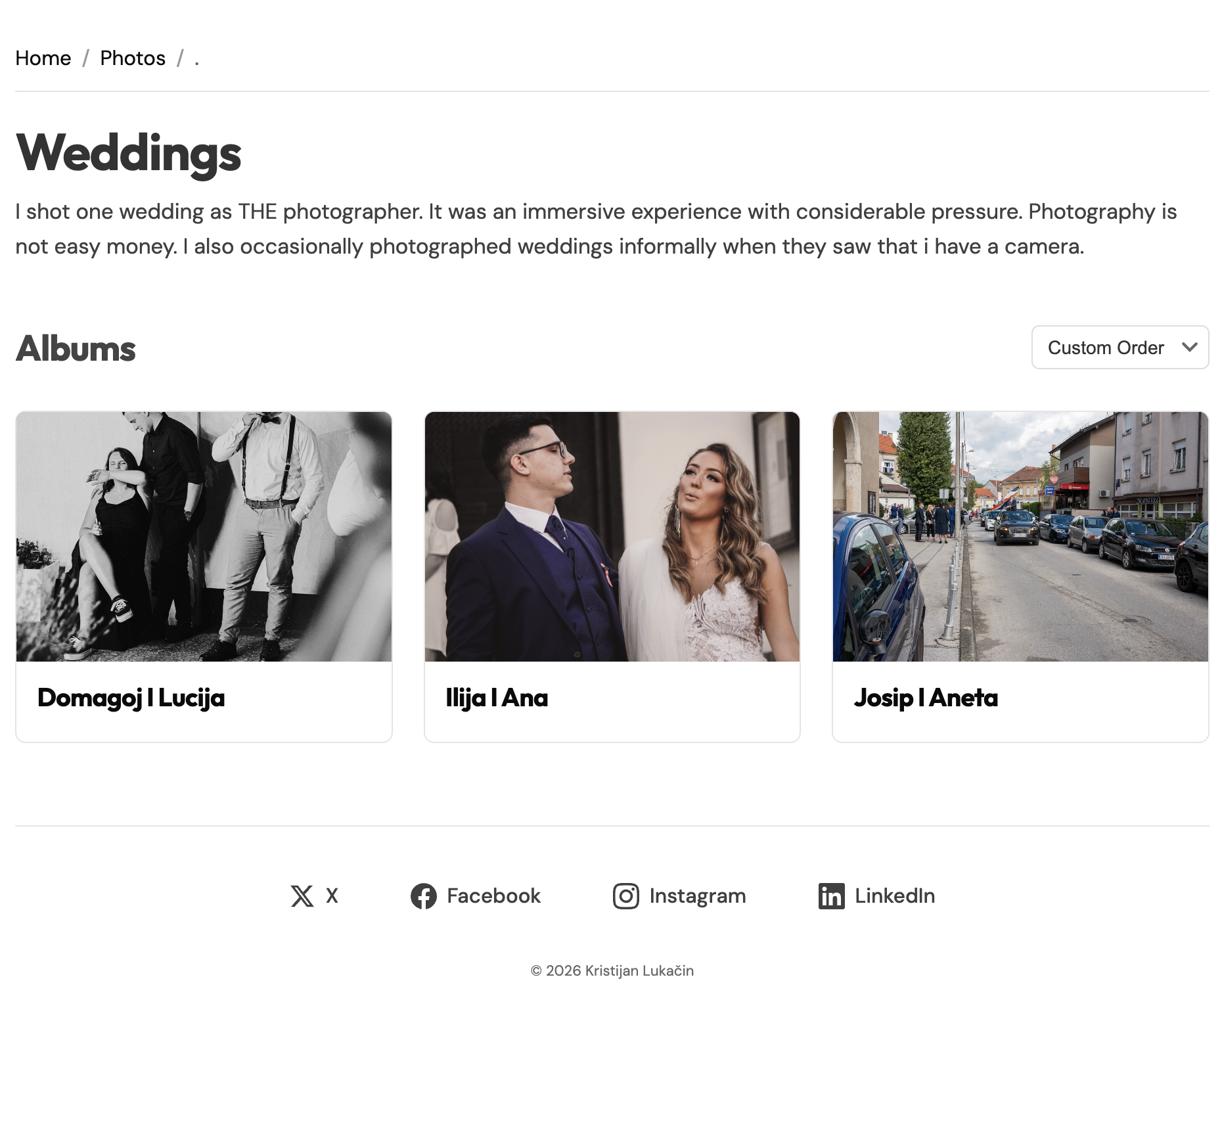This screenshot has height=1134, width=1222.
Task: Visit the Facebook text link
Action: 493,896
